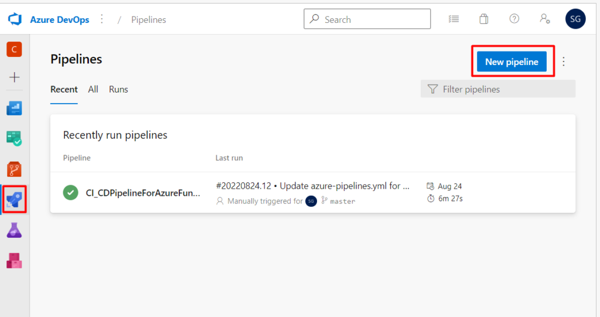Click the stopwatch icon beside 6m 27s
Screen dimensions: 600x317
click(431, 198)
